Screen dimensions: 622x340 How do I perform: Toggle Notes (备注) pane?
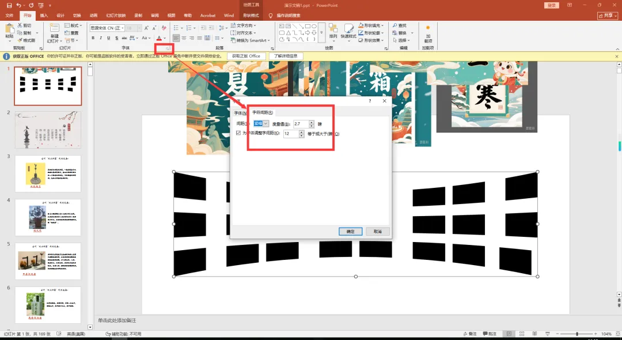pyautogui.click(x=469, y=334)
